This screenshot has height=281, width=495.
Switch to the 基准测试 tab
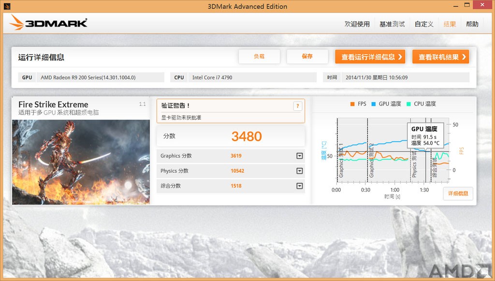(x=392, y=24)
